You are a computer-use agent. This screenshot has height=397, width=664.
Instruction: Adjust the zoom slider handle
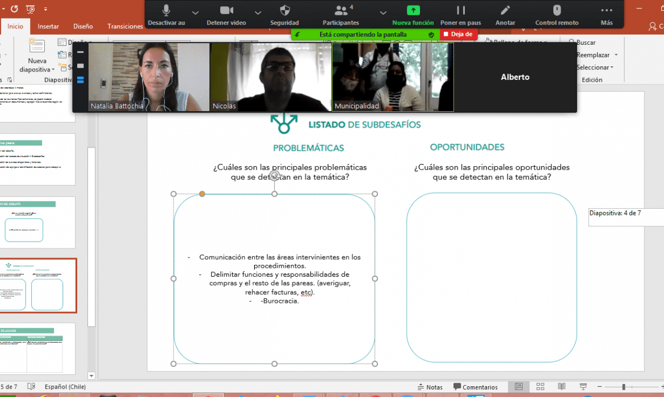[x=624, y=387]
